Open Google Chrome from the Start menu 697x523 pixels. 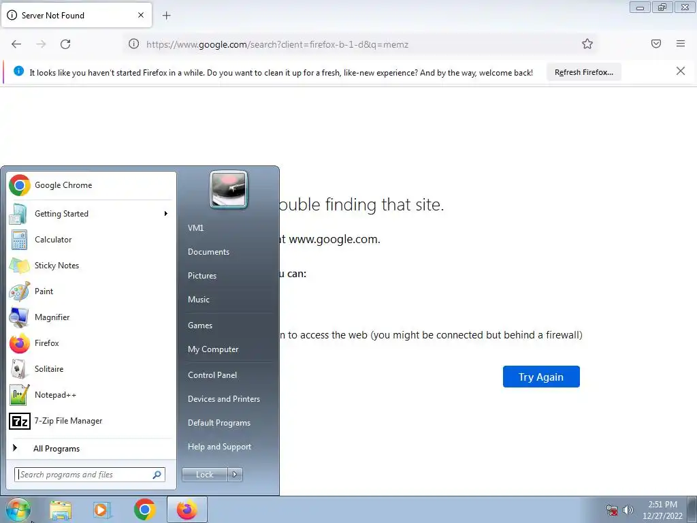click(91, 185)
